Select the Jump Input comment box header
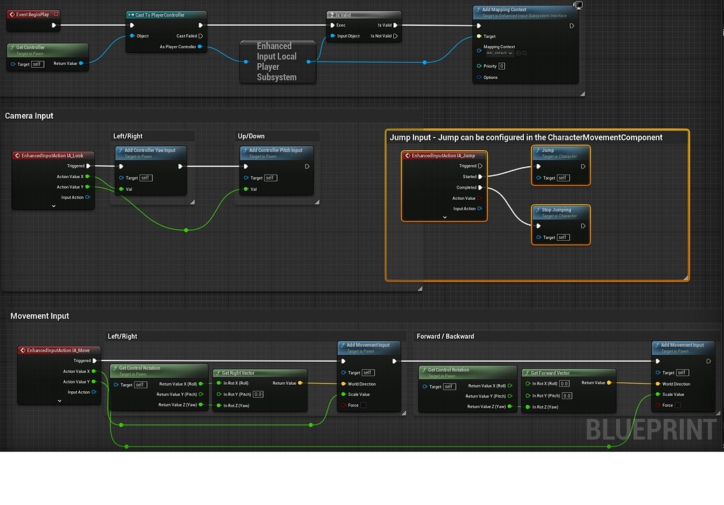The width and height of the screenshot is (724, 505). tap(525, 138)
